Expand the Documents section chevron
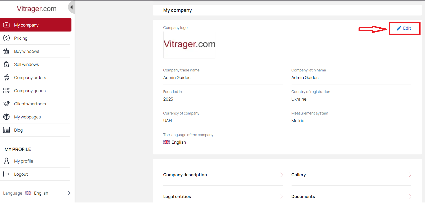The image size is (425, 203). pyautogui.click(x=410, y=196)
